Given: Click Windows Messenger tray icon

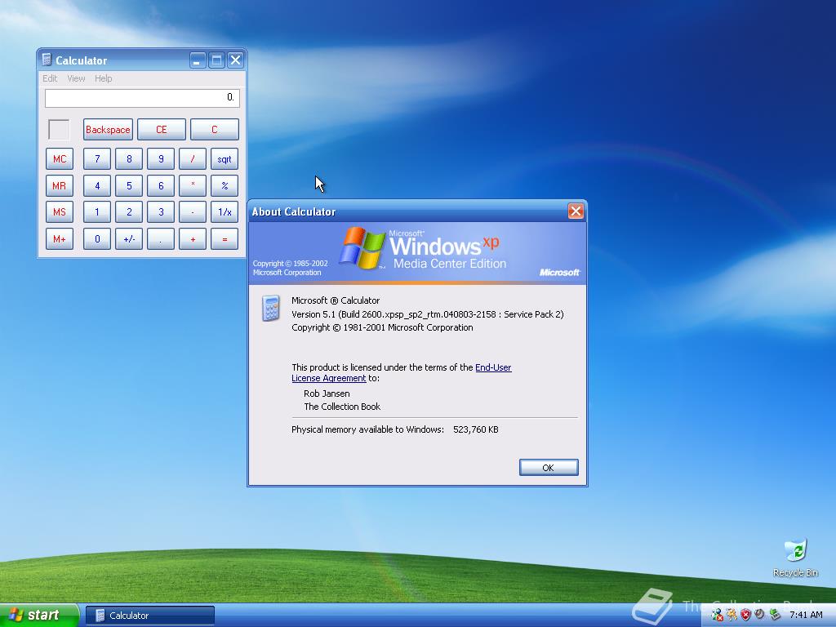Looking at the screenshot, I should [717, 616].
